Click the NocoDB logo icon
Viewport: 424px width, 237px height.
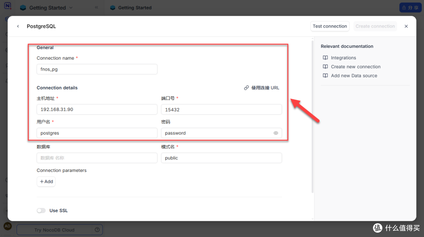(7, 5)
